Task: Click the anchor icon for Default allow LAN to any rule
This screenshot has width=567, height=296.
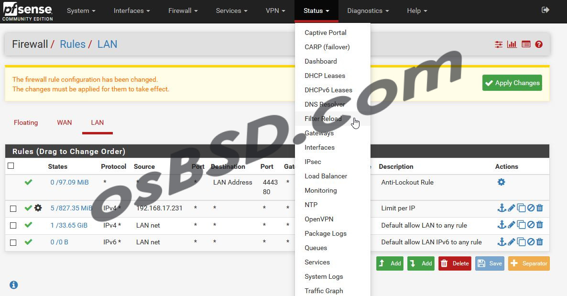Action: coord(502,225)
